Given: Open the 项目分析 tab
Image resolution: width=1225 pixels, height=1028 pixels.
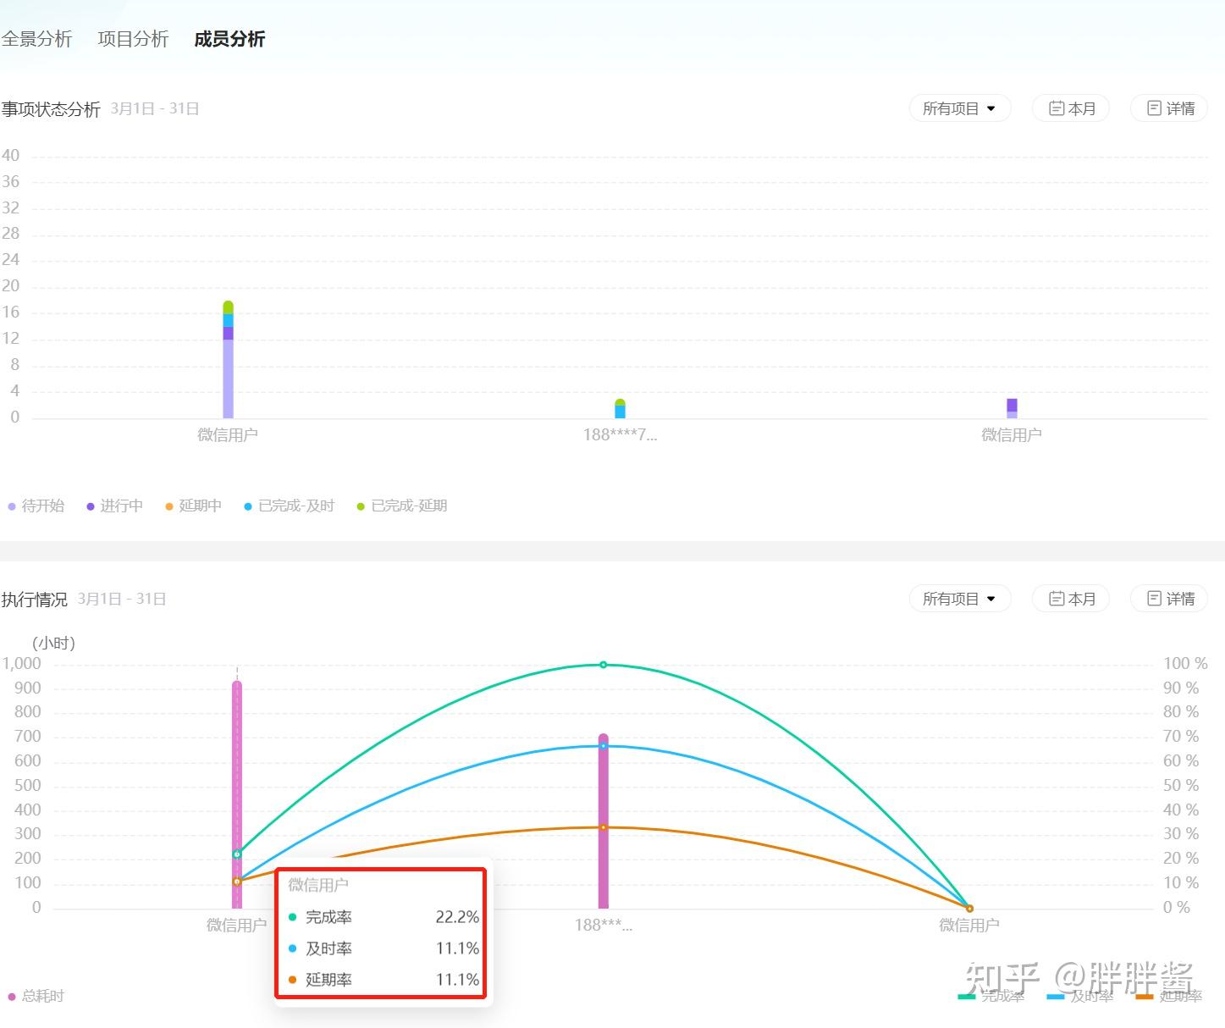Looking at the screenshot, I should (x=133, y=39).
